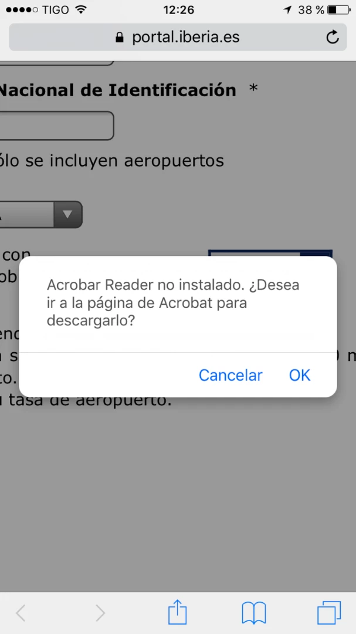
Task: Select the portal.iberia.es address field
Action: [178, 37]
